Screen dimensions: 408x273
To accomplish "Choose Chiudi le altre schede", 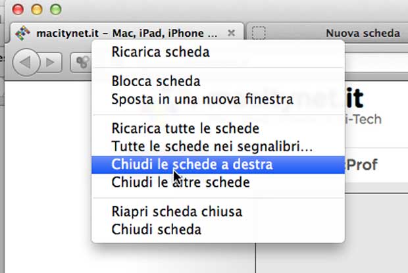I will coord(180,182).
